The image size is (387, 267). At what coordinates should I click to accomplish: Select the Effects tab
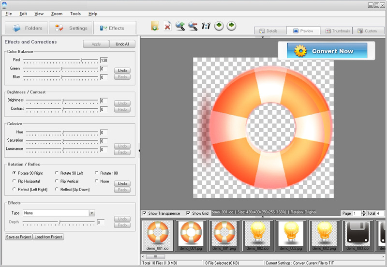pyautogui.click(x=115, y=28)
